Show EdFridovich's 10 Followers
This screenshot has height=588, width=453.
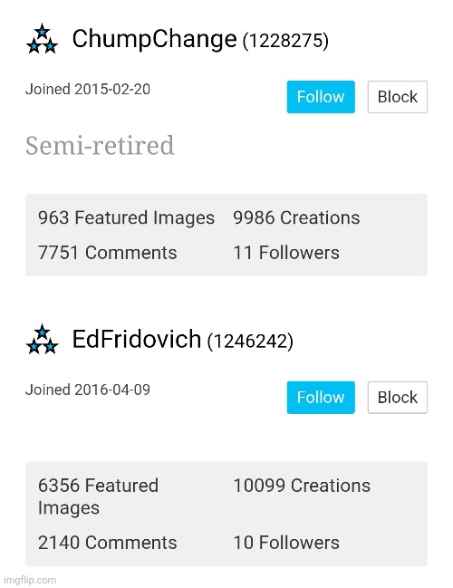(x=286, y=543)
